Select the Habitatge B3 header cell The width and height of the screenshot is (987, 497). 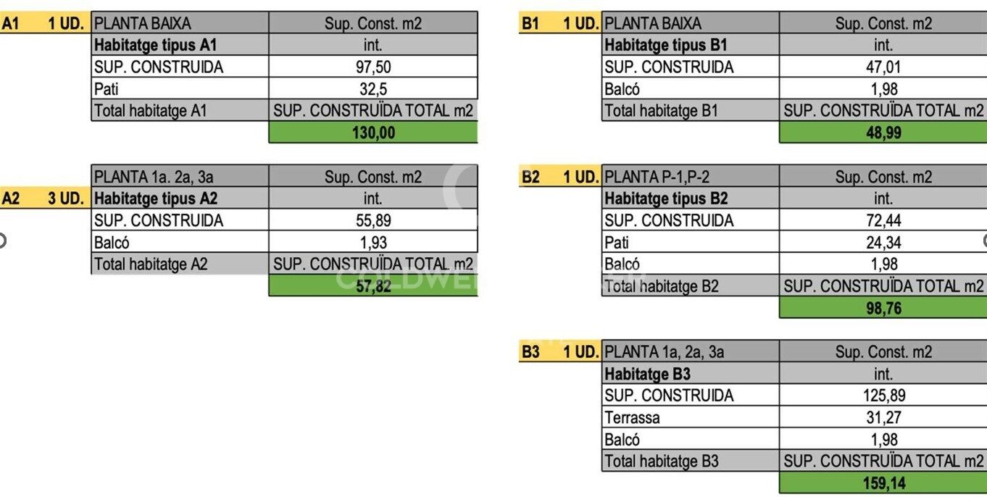point(690,374)
